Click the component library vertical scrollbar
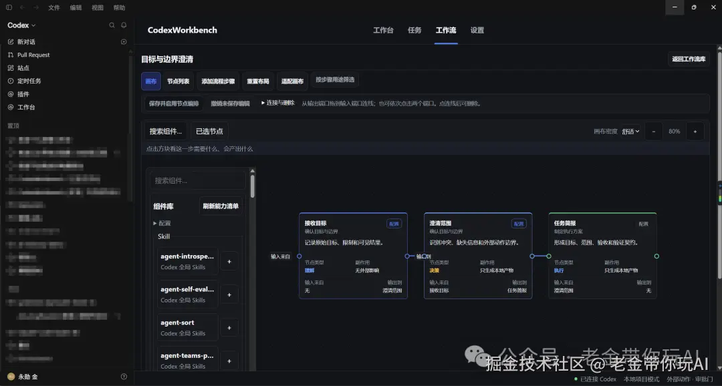This screenshot has width=722, height=386. click(252, 186)
